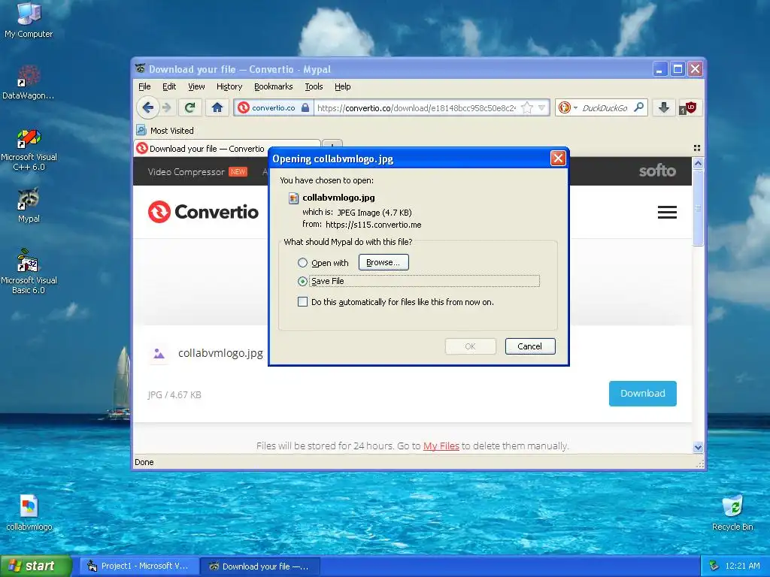The image size is (770, 577).
Task: Open My Computer desktop icon
Action: pyautogui.click(x=29, y=20)
